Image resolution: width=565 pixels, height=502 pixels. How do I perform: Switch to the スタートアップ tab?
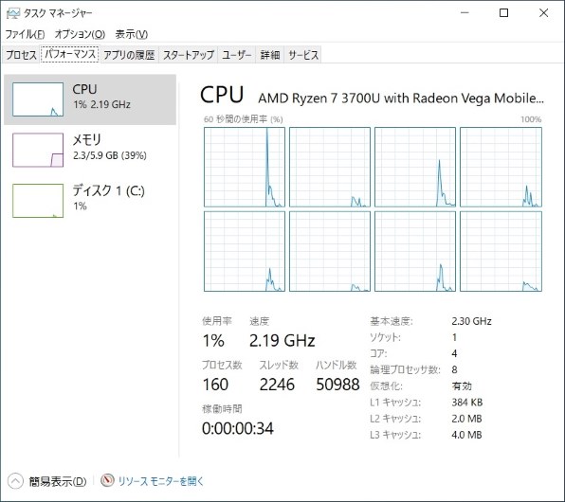(x=189, y=55)
